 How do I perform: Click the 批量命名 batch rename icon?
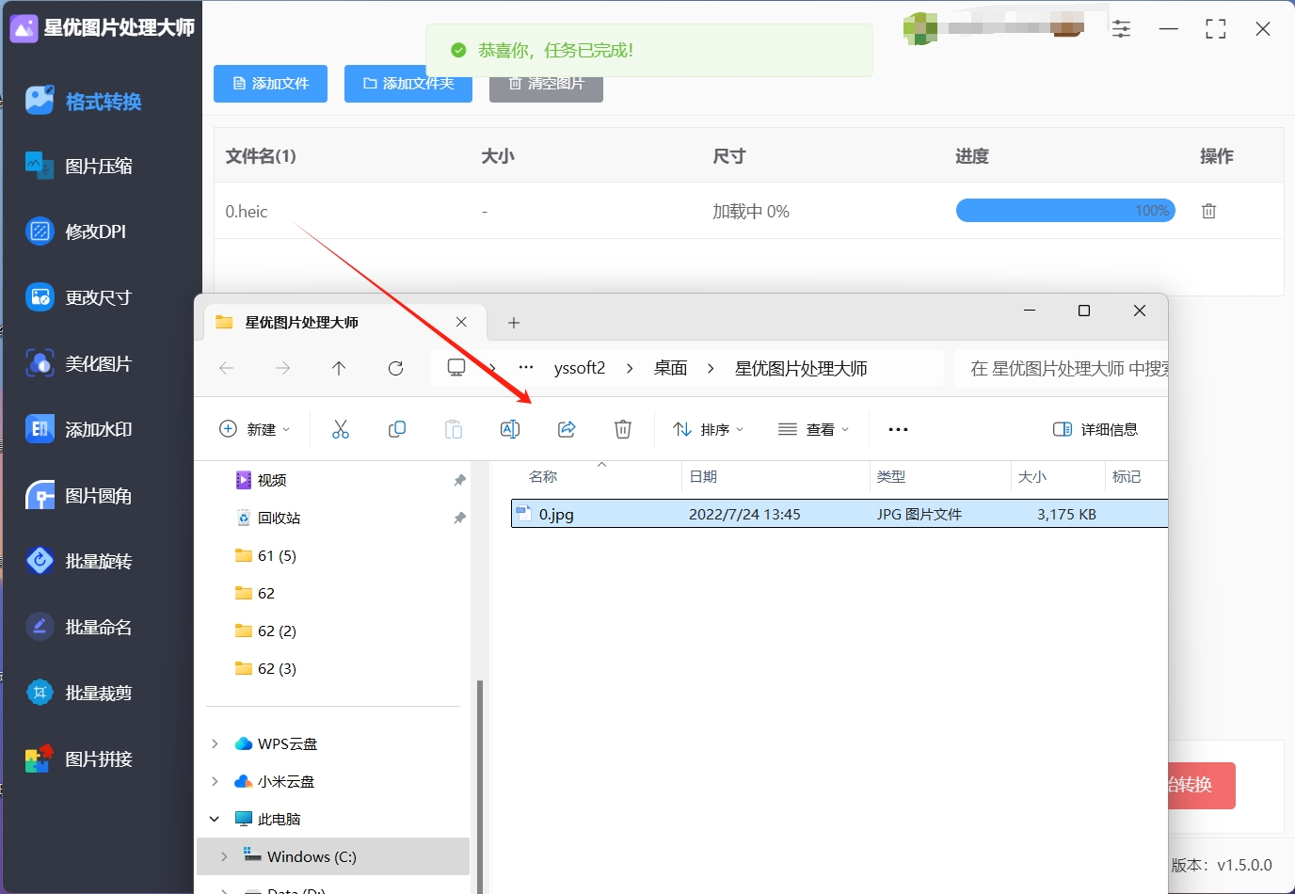click(40, 627)
